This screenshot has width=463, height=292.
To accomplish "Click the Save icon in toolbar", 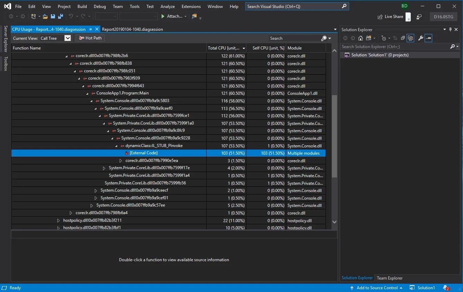I will point(53,16).
